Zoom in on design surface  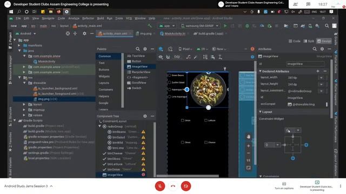[x=249, y=146]
